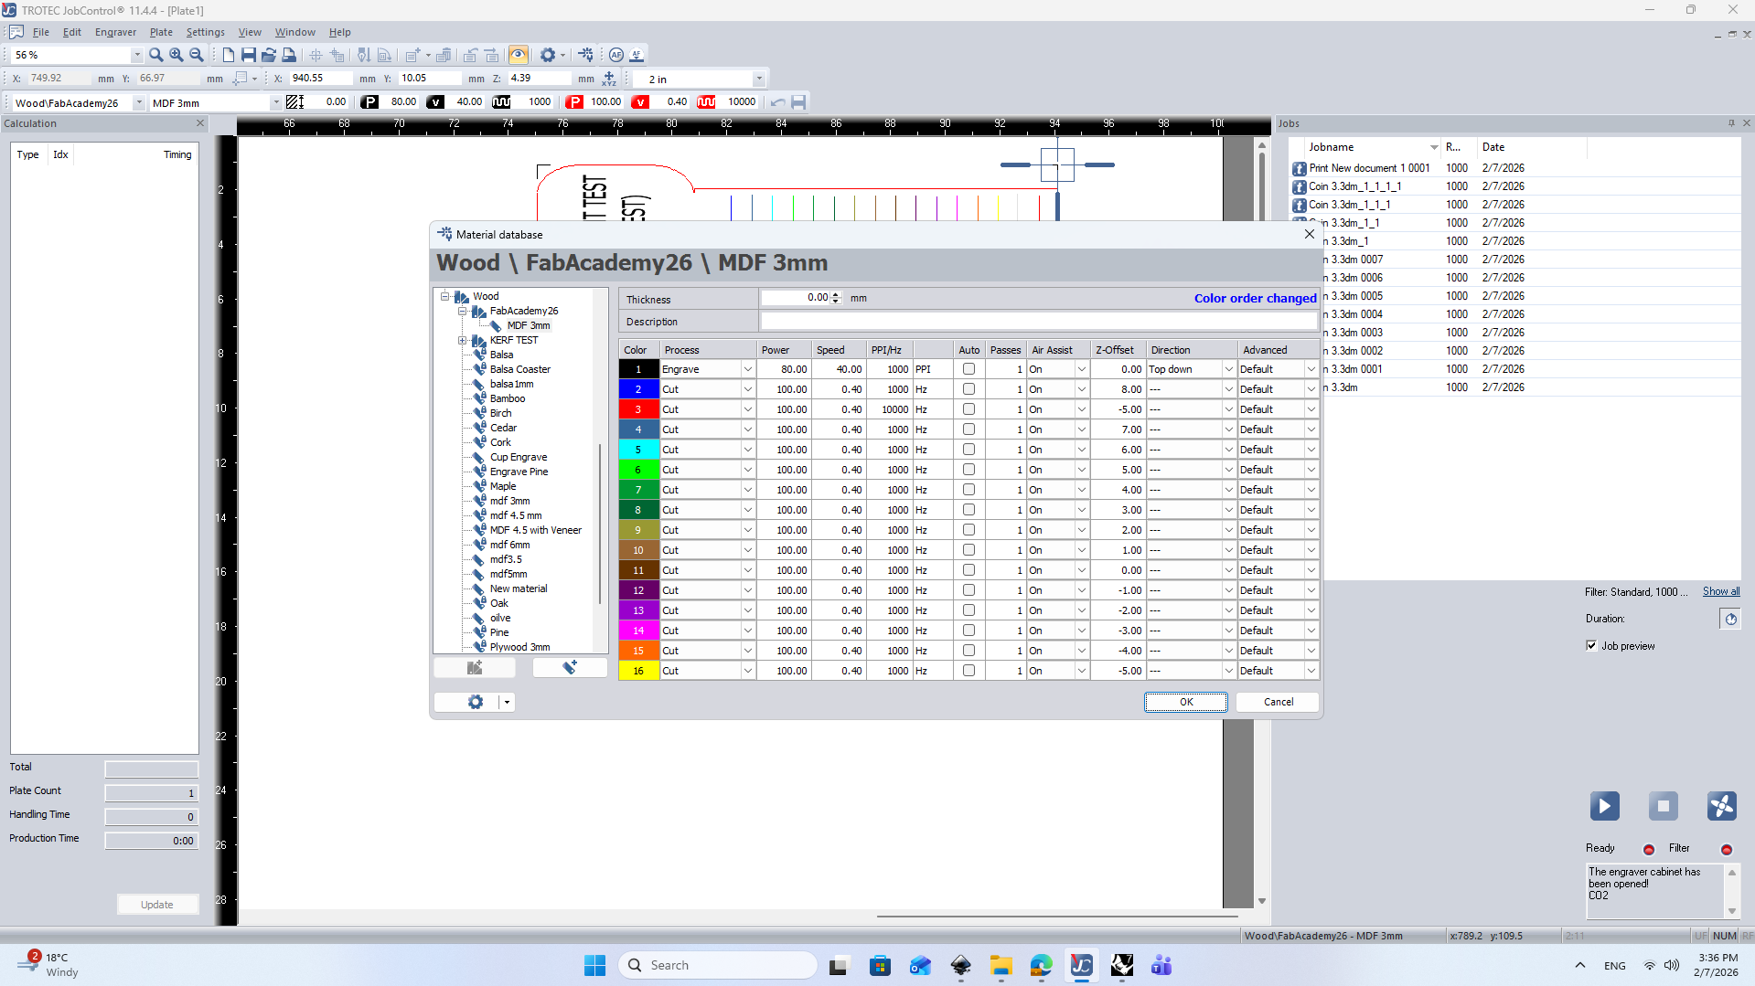Image resolution: width=1755 pixels, height=986 pixels.
Task: Open the material database settings gear
Action: point(475,702)
